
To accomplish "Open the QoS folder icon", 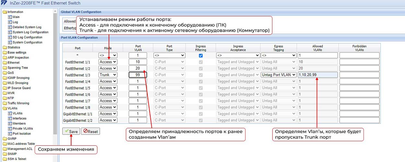I will 5,73.
